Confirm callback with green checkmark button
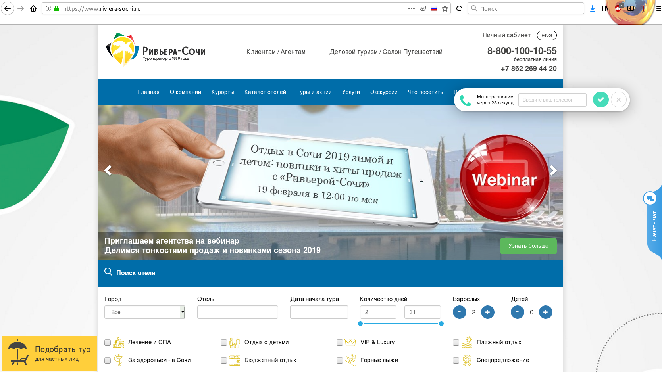This screenshot has height=372, width=662. point(601,100)
